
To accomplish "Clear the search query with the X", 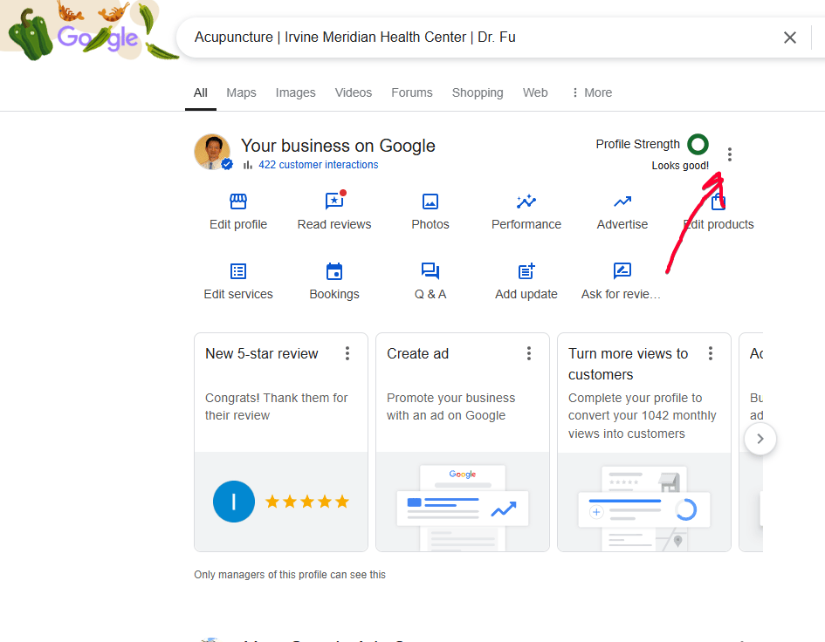I will click(790, 38).
